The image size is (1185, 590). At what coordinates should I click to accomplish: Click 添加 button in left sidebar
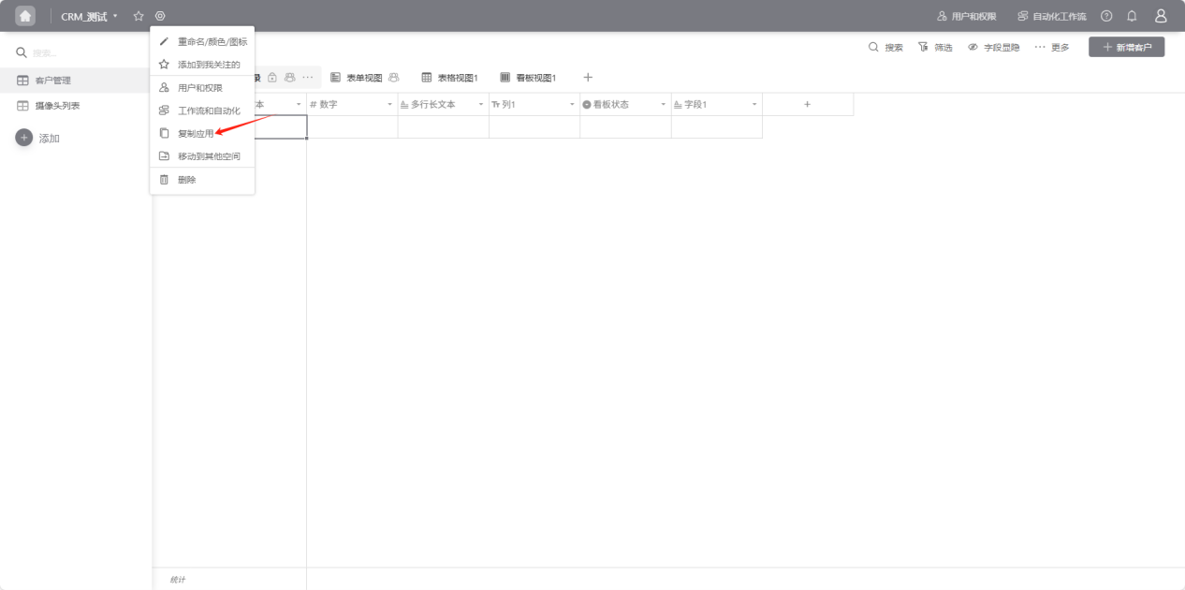[x=38, y=139]
